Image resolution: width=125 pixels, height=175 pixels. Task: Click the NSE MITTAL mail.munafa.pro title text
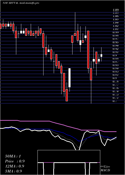21,3
